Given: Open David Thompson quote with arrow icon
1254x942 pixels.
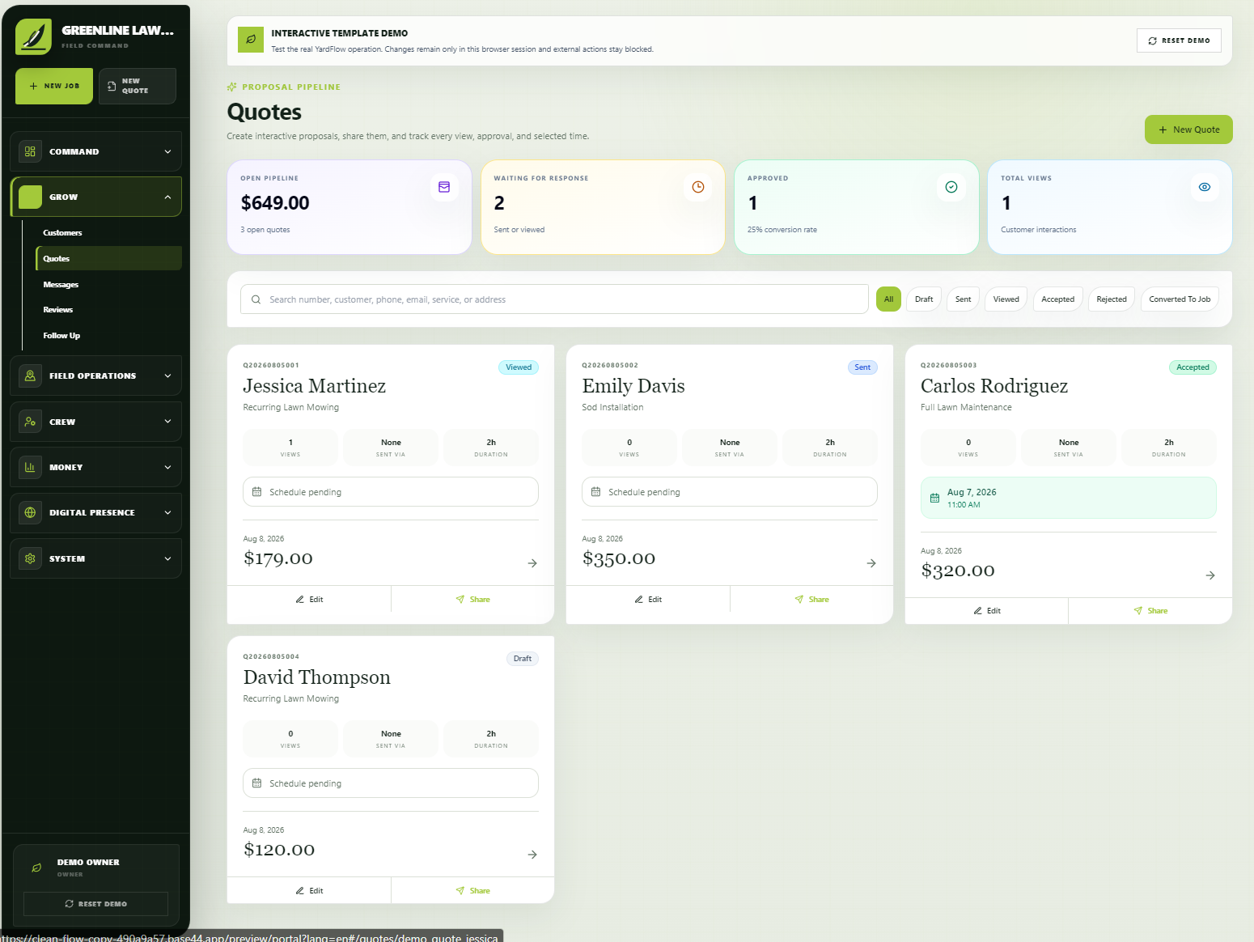Looking at the screenshot, I should click(x=532, y=855).
